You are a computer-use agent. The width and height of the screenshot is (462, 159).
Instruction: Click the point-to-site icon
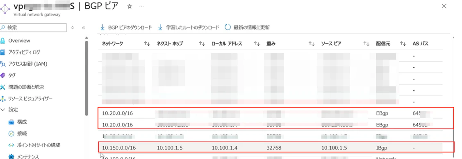pyautogui.click(x=11, y=145)
